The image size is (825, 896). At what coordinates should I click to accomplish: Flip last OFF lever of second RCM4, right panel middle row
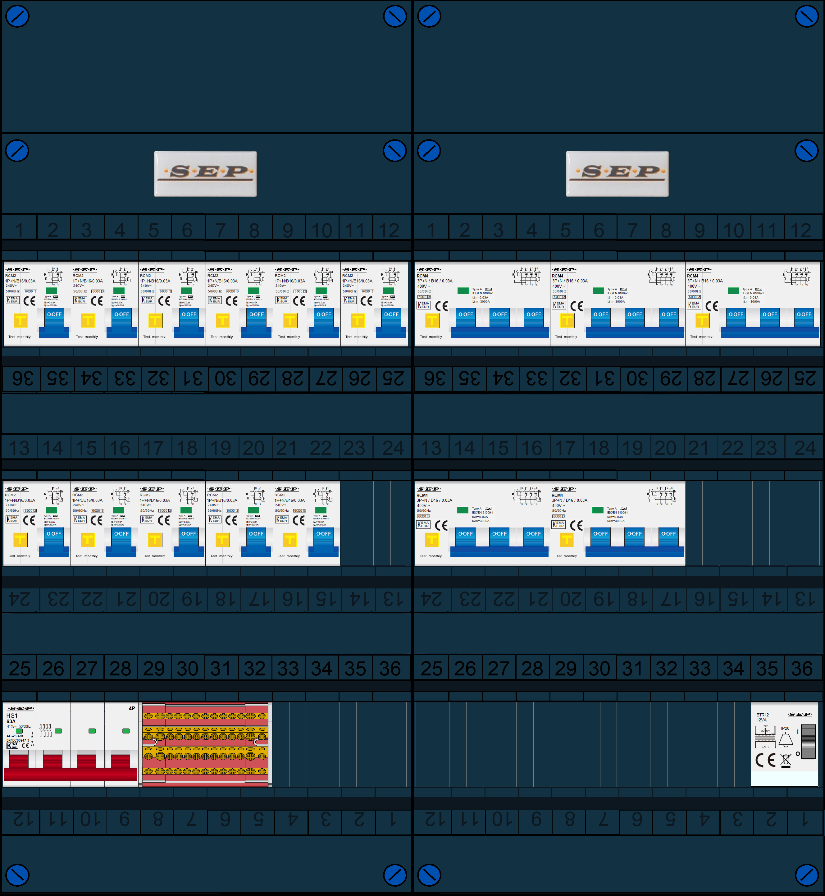point(668,537)
